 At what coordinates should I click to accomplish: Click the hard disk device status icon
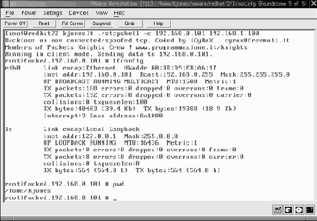[288, 210]
